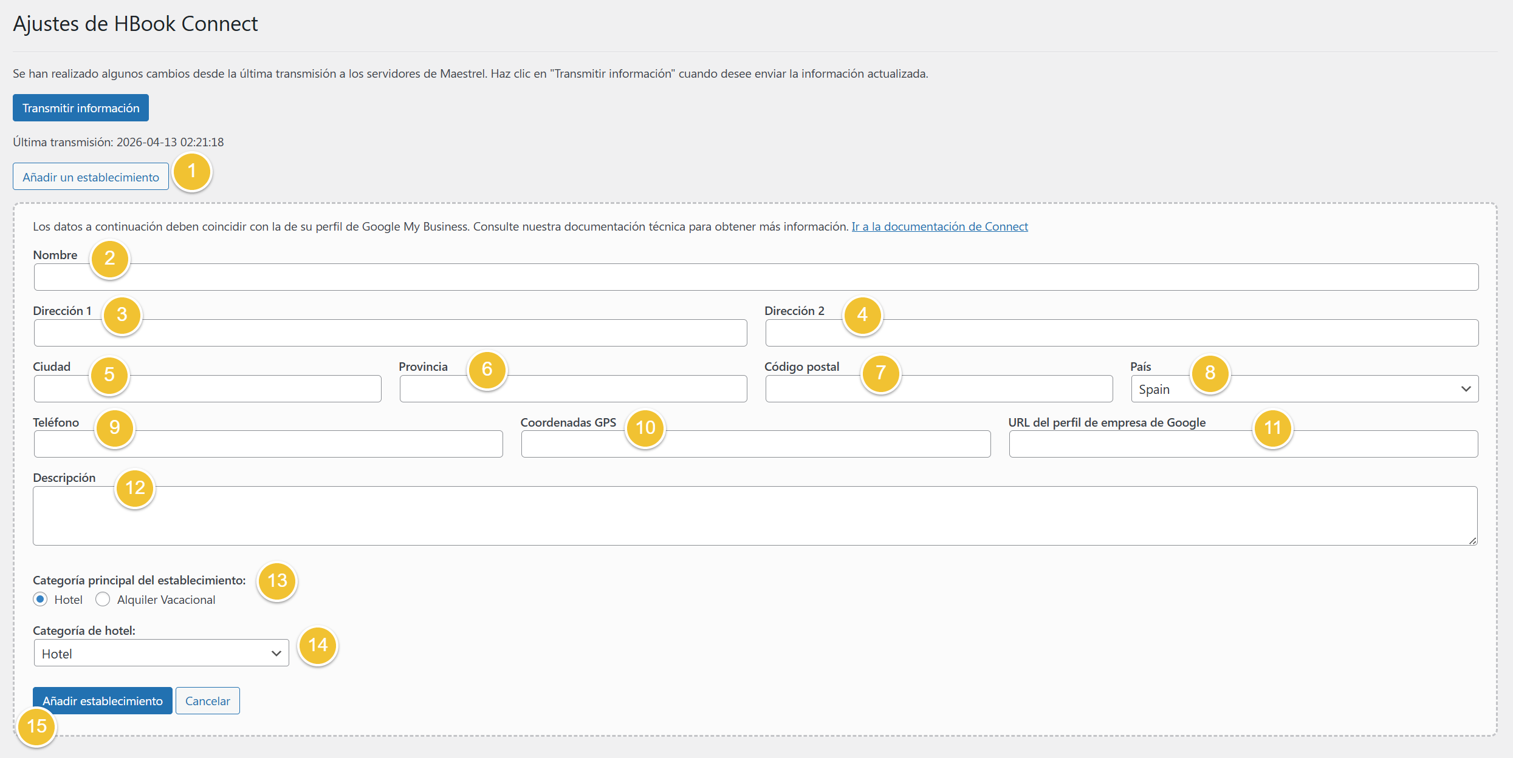Choose the Alquiler Vacacional radio option
This screenshot has width=1513, height=758.
point(103,600)
